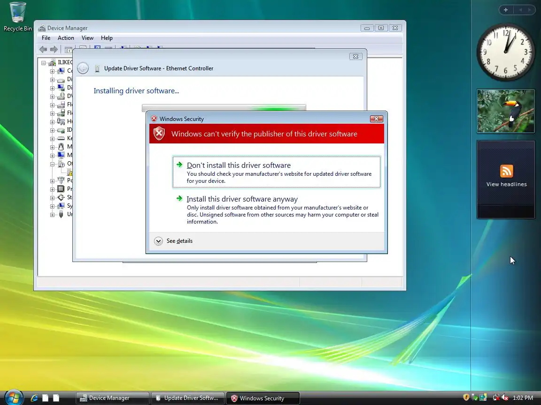Expand the node beside the ports connector icon
Screen dimensions: 541x405
coord(52,181)
